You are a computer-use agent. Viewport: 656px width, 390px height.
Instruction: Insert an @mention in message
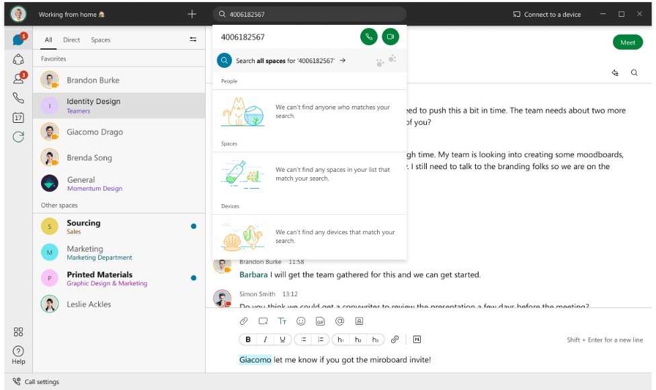[x=339, y=321]
